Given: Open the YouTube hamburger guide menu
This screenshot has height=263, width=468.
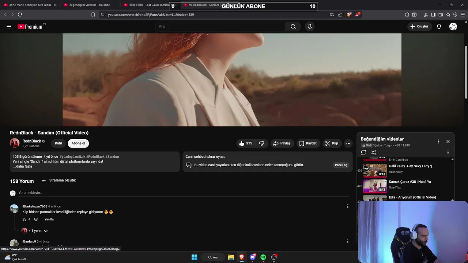Looking at the screenshot, I should (9, 27).
